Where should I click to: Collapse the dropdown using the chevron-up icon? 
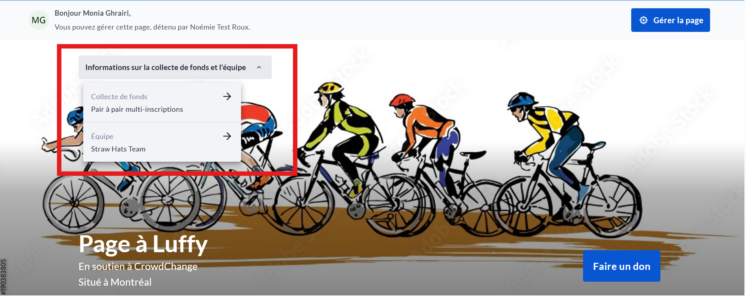259,67
